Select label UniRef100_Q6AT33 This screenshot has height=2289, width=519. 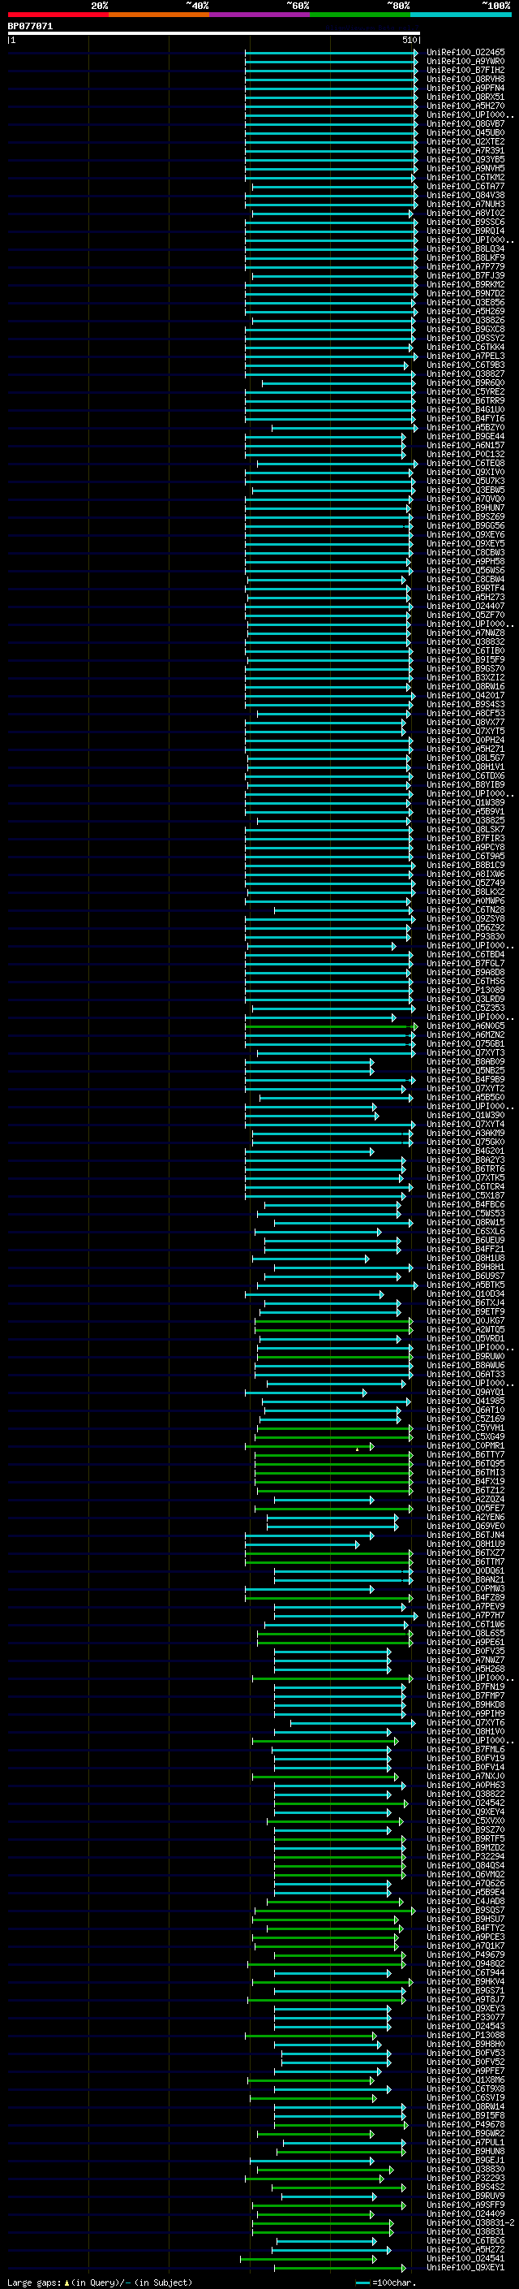[x=465, y=1374]
